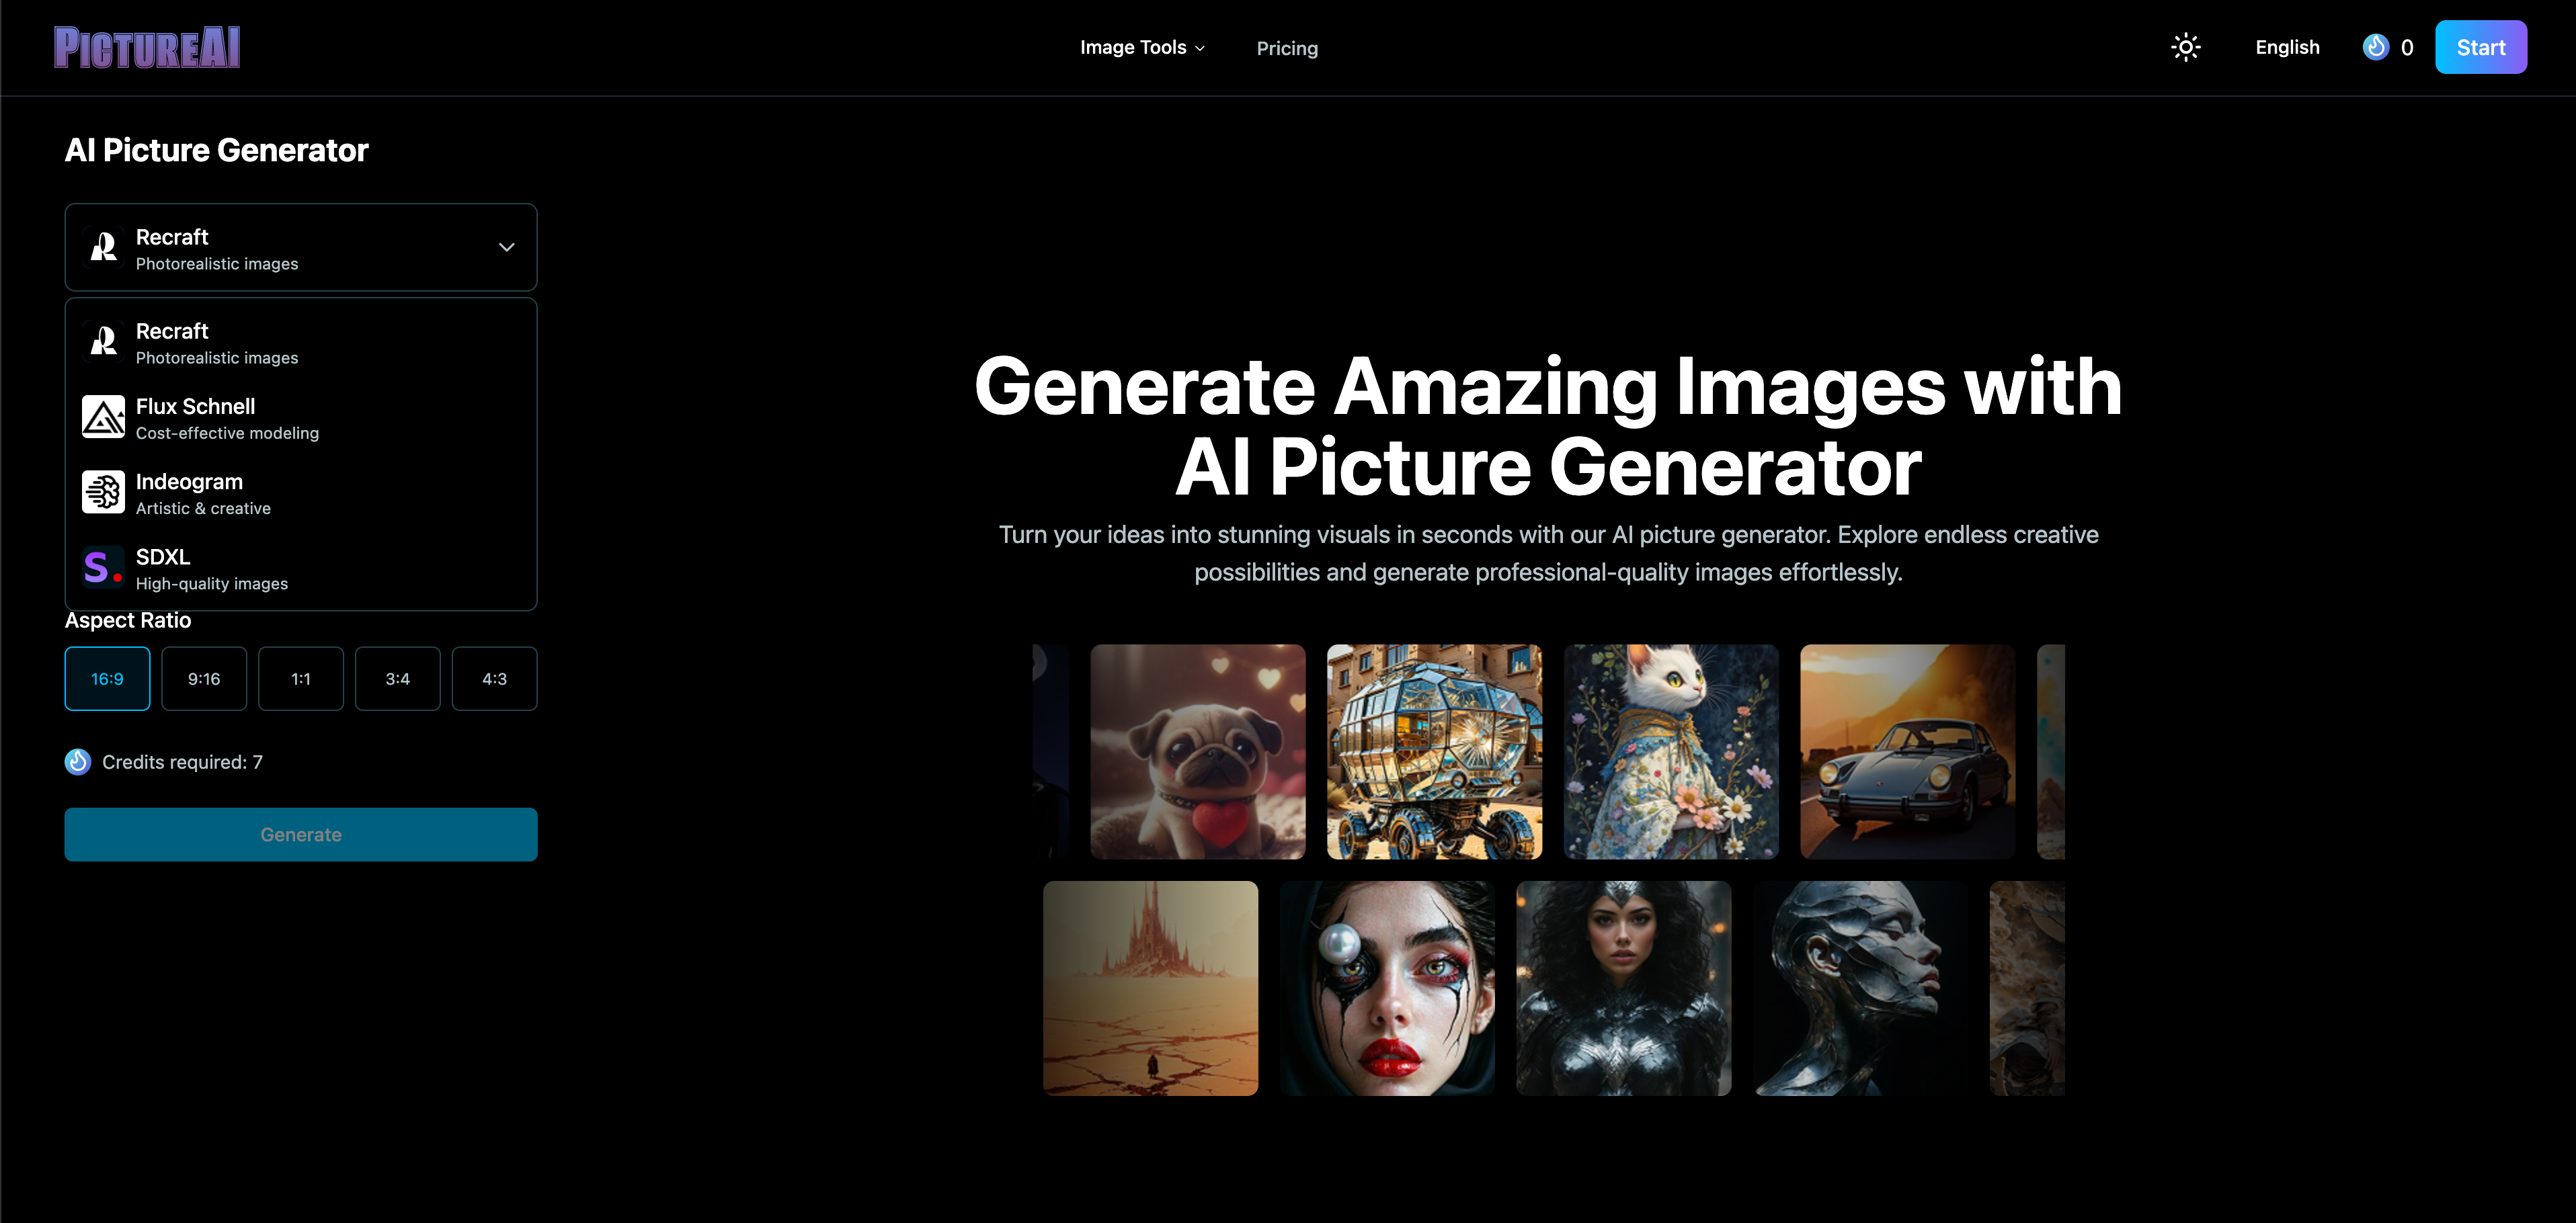Select the 3:4 aspect ratio option
The image size is (2576, 1223).
tap(397, 678)
